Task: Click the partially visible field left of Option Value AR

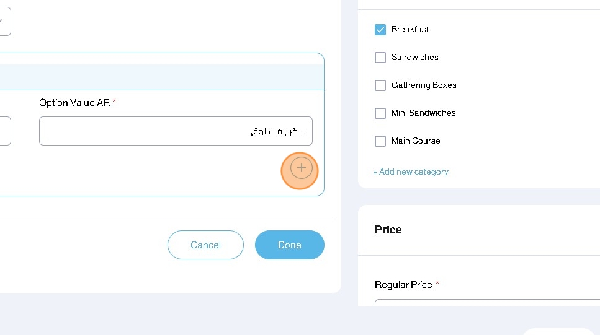Action: [4, 131]
